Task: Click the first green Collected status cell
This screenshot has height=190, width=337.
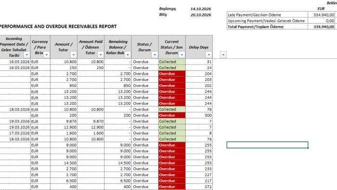Action: [172, 62]
